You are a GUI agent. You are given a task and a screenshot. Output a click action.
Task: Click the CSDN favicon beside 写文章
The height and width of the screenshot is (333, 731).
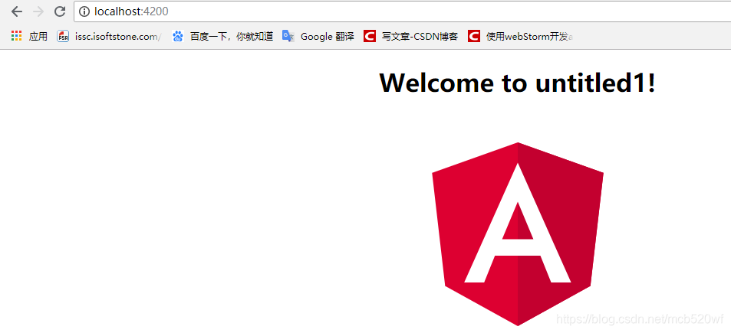pyautogui.click(x=370, y=36)
